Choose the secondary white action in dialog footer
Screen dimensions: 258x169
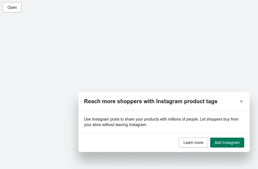coord(193,143)
